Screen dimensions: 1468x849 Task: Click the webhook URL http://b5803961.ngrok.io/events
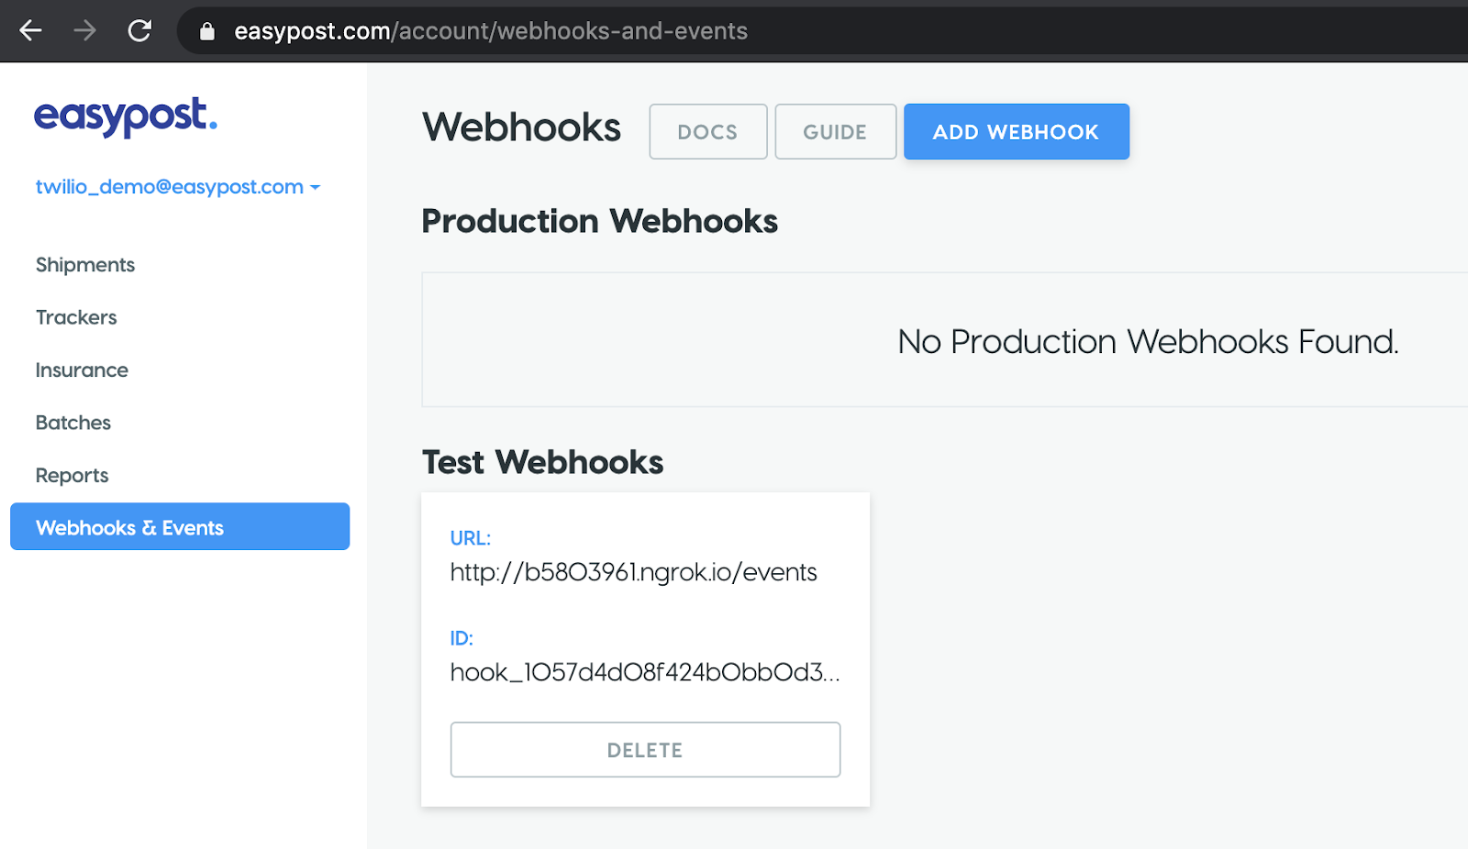[x=633, y=573]
